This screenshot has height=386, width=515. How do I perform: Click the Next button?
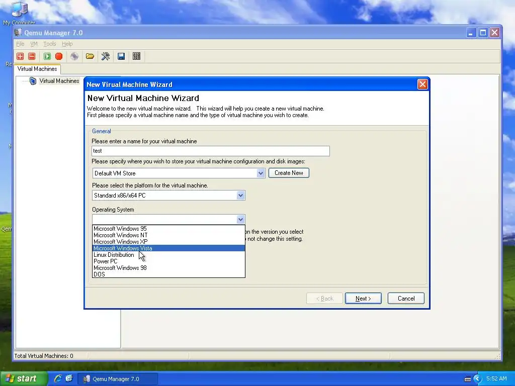[363, 299]
